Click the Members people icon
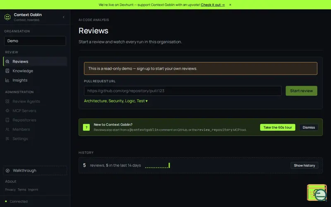 [x=7, y=129]
